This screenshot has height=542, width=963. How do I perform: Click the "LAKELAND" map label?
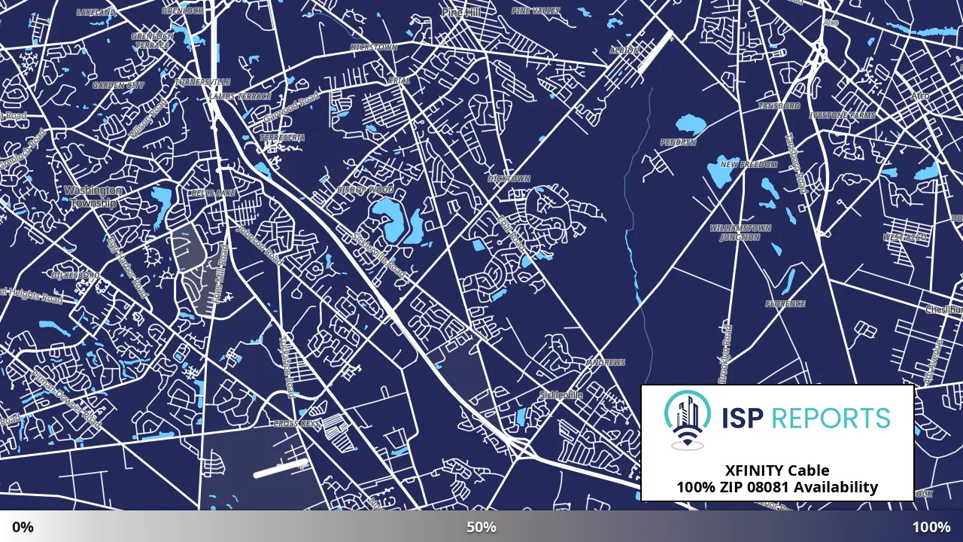[x=96, y=12]
